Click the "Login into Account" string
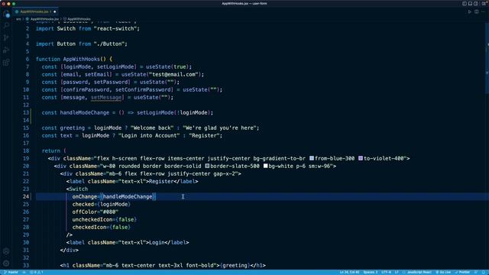 click(149, 135)
